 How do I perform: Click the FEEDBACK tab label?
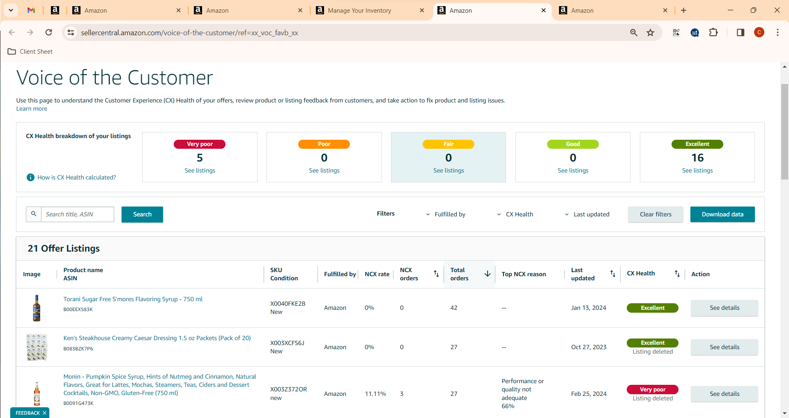(28, 413)
